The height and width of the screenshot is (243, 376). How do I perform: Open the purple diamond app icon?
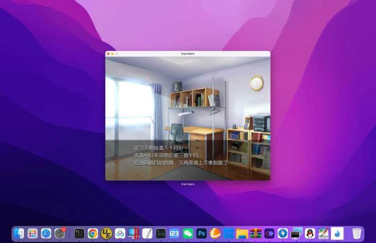[269, 234]
